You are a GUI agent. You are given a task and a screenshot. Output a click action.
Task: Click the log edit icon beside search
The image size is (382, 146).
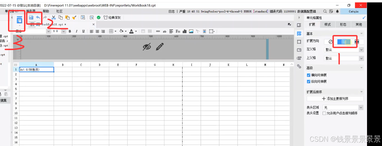pyautogui.click(x=331, y=11)
